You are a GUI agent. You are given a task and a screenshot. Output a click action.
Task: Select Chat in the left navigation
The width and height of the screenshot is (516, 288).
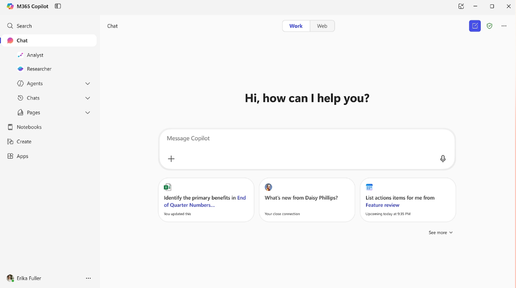pos(49,41)
